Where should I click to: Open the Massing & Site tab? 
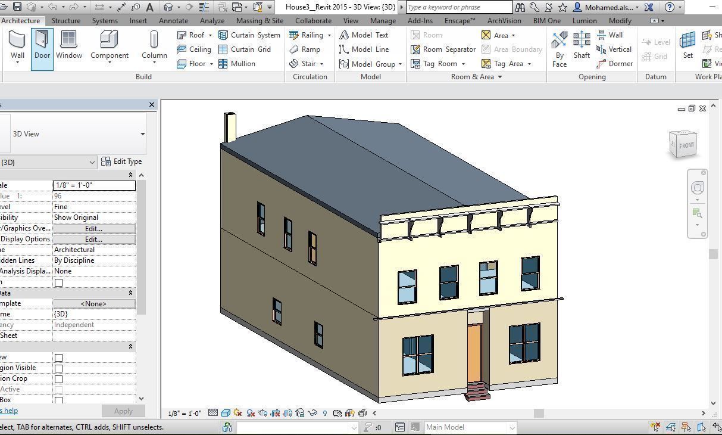click(x=260, y=20)
